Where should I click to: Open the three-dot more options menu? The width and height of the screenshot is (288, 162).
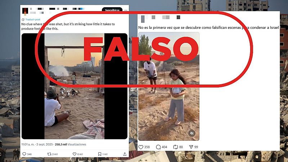pos(126,10)
